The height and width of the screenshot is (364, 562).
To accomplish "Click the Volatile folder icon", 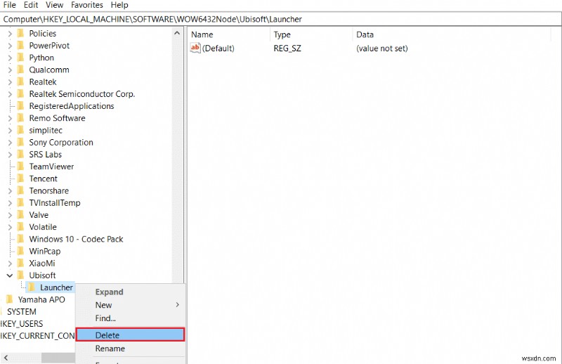I will 21,227.
